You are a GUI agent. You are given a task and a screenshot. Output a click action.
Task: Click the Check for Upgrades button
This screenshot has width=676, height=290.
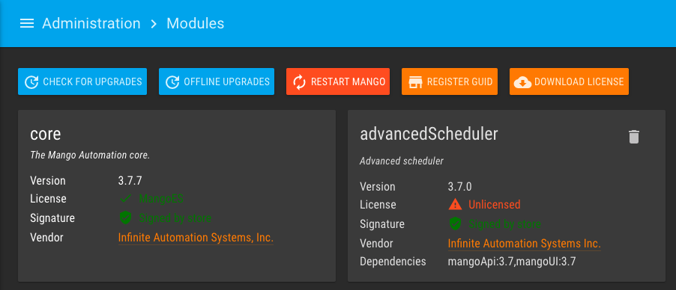[82, 81]
